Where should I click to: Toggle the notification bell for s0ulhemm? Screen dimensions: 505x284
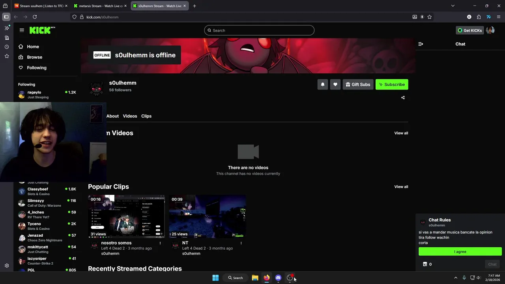pyautogui.click(x=323, y=84)
